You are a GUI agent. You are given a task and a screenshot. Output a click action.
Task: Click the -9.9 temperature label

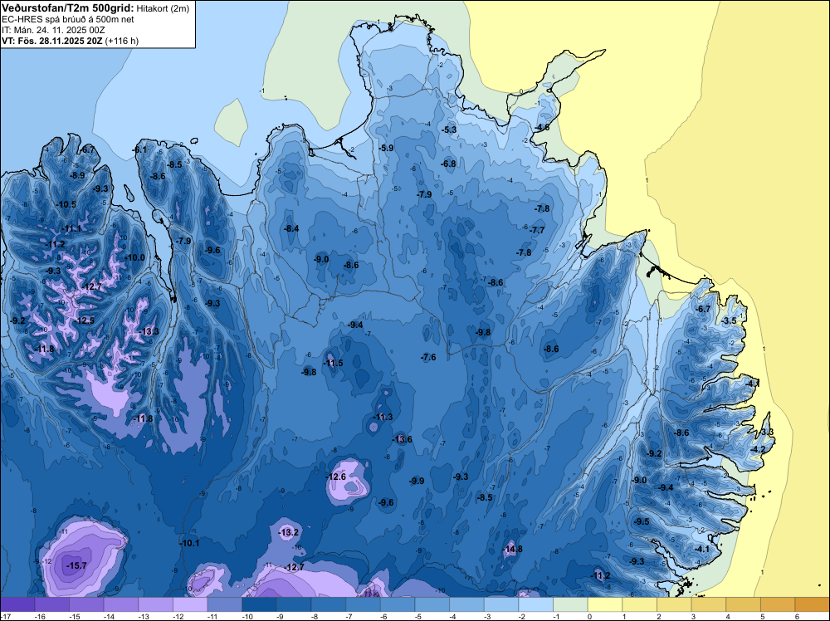click(417, 481)
